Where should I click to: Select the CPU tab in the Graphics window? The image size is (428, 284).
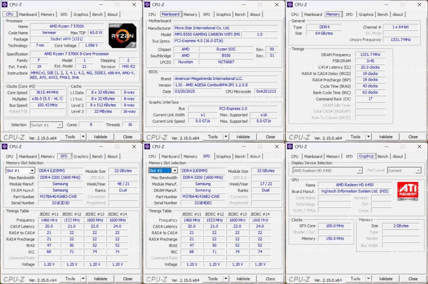295,156
